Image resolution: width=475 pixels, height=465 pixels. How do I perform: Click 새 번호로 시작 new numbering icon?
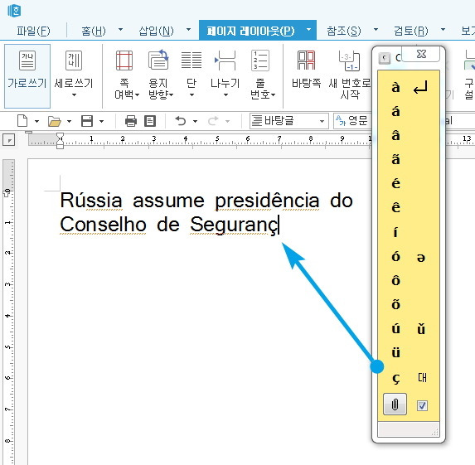[x=349, y=61]
